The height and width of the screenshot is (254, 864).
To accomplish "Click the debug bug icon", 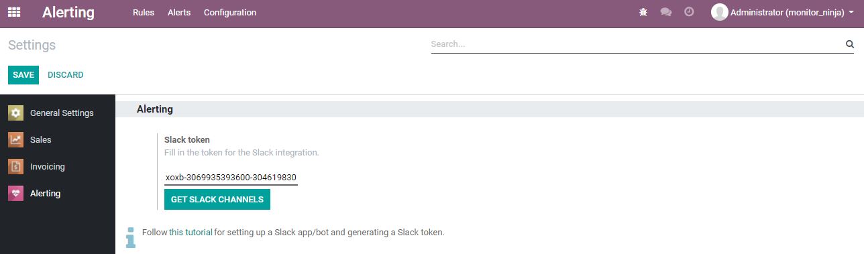I will 643,12.
